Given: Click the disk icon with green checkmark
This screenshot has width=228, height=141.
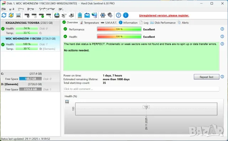Looking at the screenshot, I should tap(41, 15).
